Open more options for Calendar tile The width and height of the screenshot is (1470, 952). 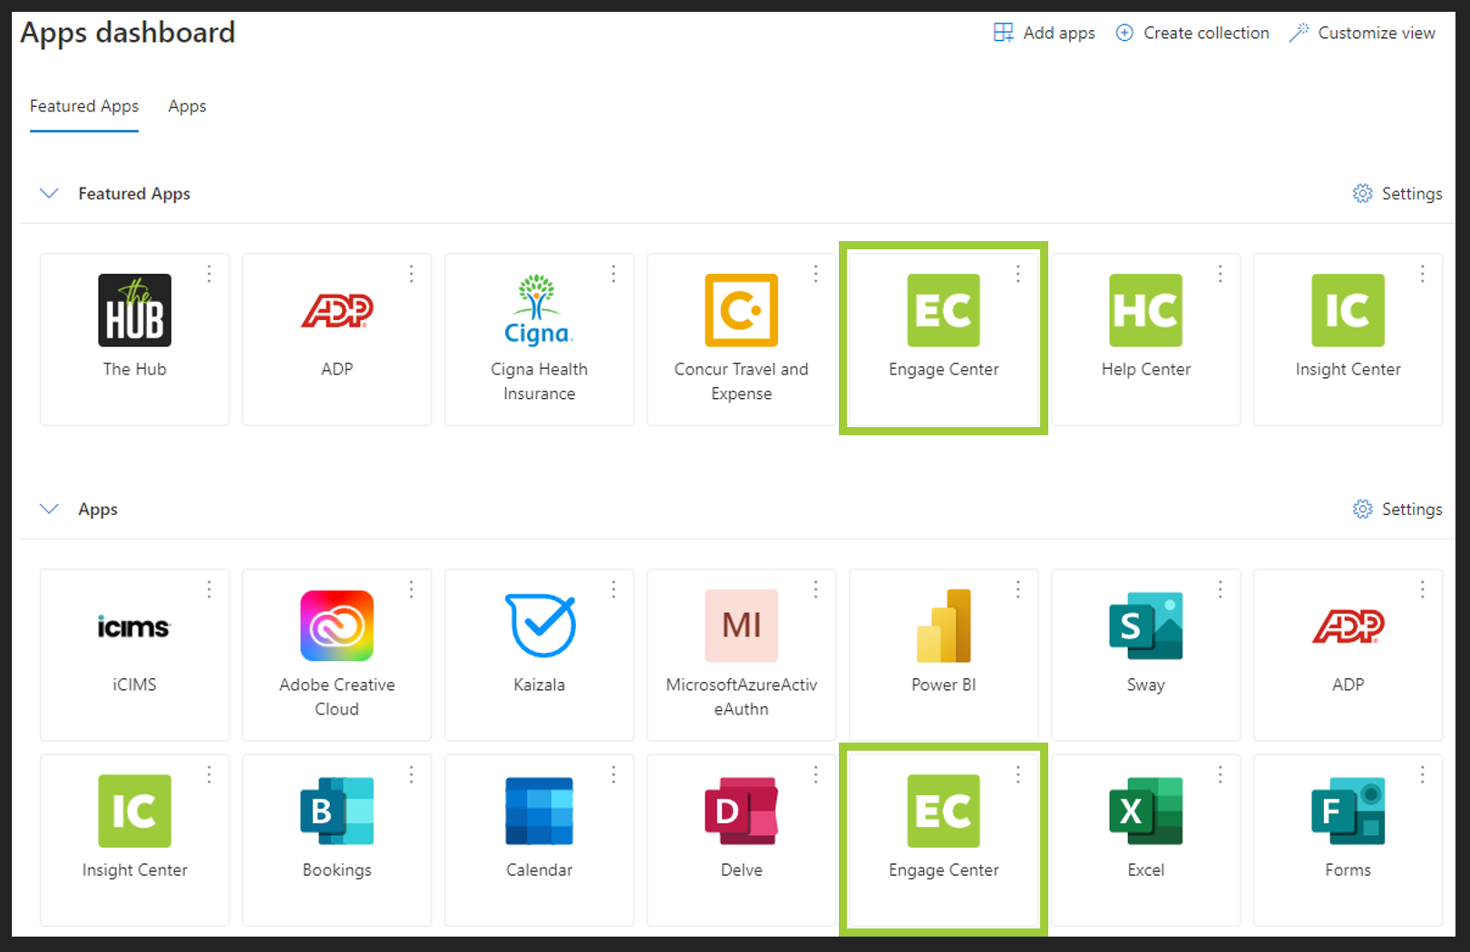(x=614, y=774)
